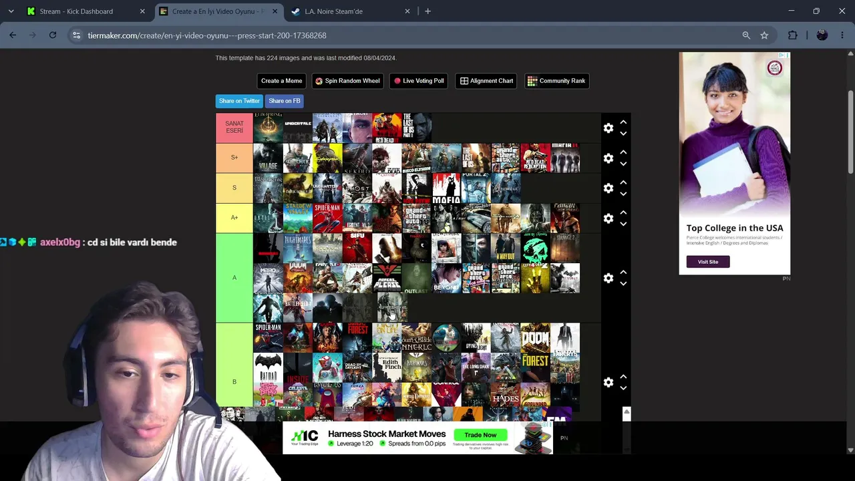The image size is (855, 481).
Task: Share the tier list on Twitter
Action: tap(239, 101)
